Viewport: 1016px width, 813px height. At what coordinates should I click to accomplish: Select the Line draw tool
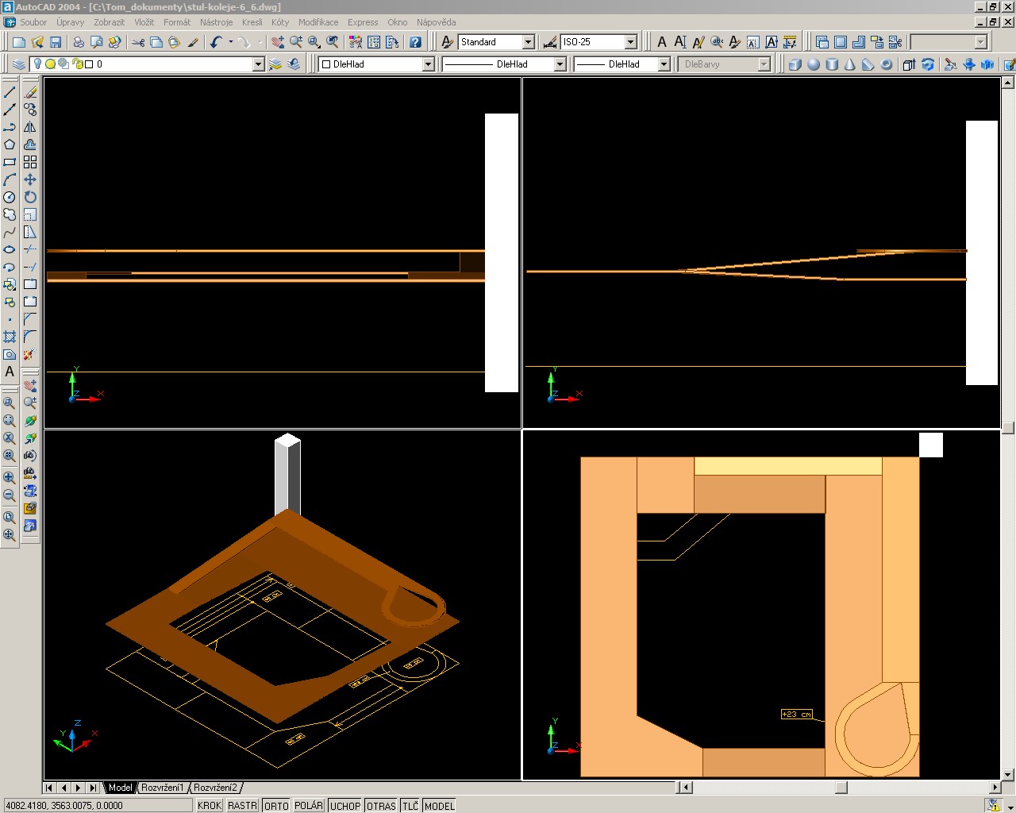coord(10,92)
